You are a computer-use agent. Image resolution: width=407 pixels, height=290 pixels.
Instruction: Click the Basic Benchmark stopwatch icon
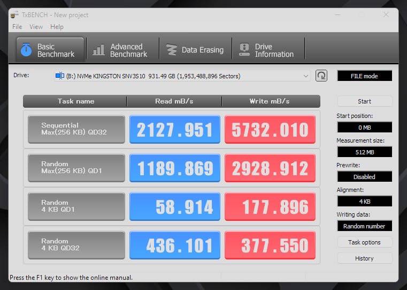click(26, 50)
